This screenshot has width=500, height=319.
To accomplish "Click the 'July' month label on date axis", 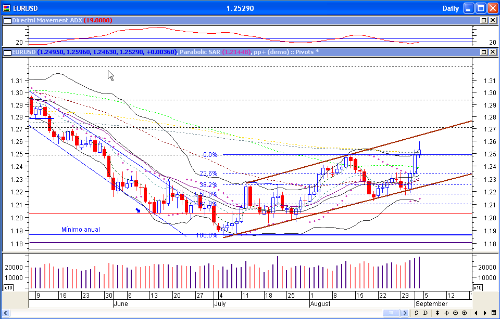I will pos(220,304).
